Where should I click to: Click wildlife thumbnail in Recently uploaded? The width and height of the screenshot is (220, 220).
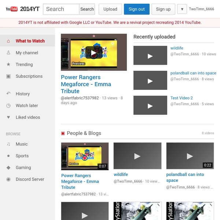click(x=150, y=55)
